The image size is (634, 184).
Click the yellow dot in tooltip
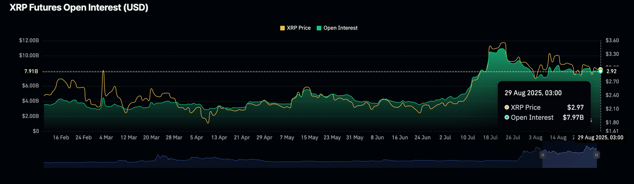tap(506, 107)
